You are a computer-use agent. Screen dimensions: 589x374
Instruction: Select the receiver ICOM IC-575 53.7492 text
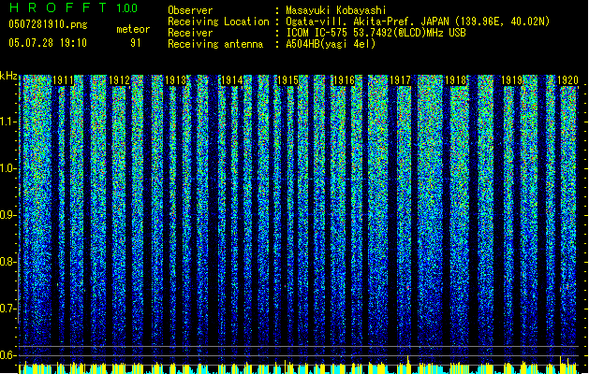375,33
